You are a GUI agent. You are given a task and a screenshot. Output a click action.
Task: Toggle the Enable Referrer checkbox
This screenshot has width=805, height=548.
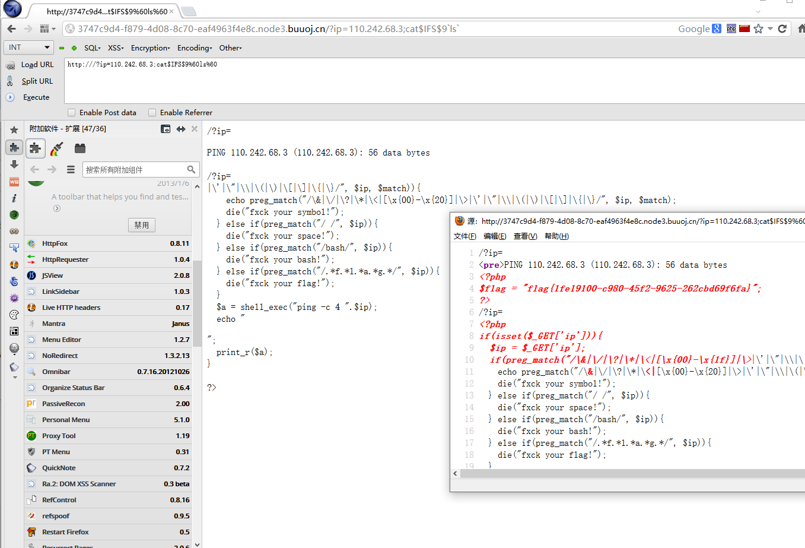[152, 112]
